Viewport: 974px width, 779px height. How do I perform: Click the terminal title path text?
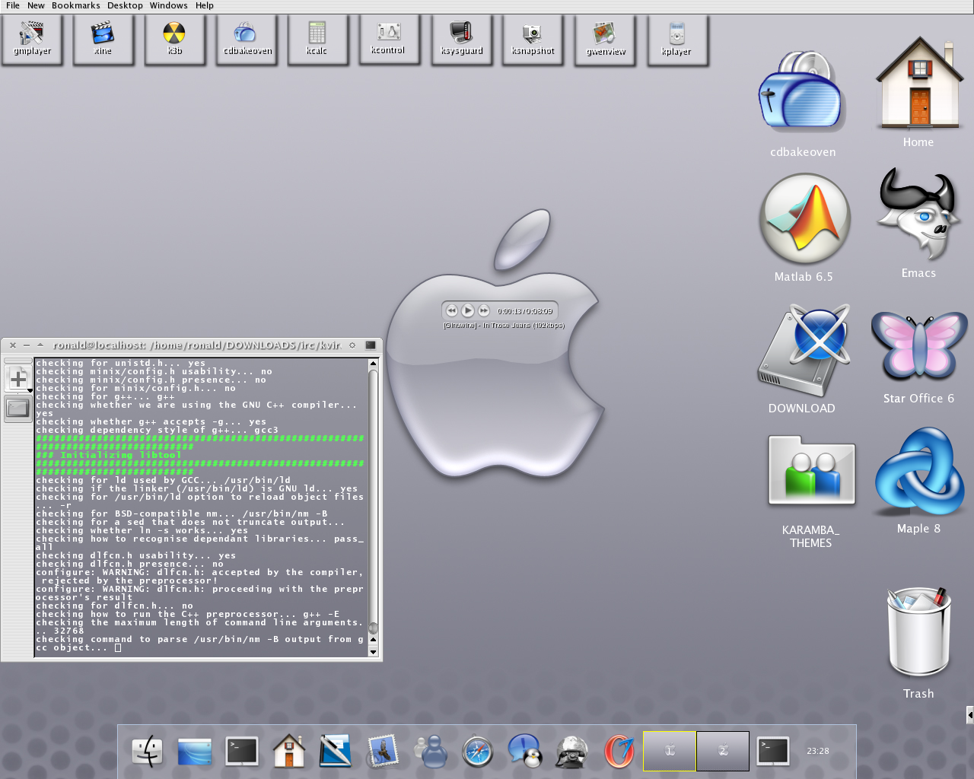click(x=197, y=345)
